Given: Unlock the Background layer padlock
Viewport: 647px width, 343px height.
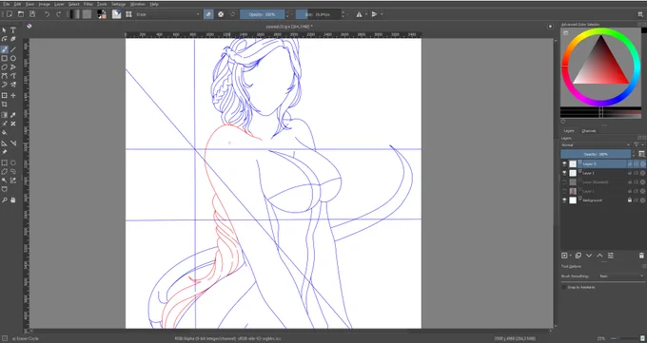Looking at the screenshot, I should tap(630, 200).
